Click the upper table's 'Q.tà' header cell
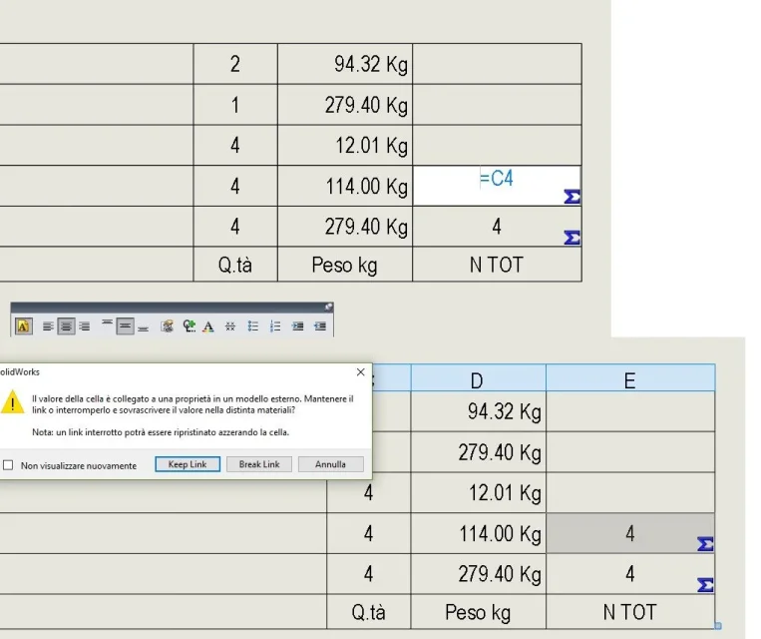 [235, 265]
